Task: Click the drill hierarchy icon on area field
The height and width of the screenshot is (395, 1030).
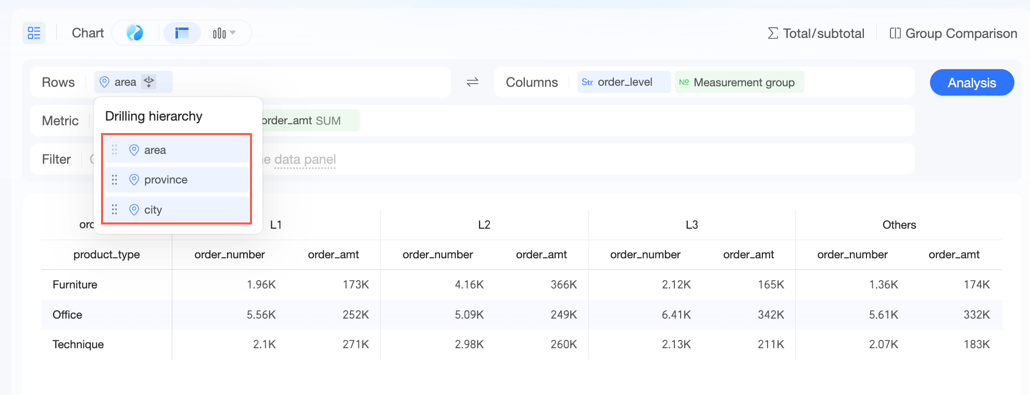Action: [x=149, y=82]
